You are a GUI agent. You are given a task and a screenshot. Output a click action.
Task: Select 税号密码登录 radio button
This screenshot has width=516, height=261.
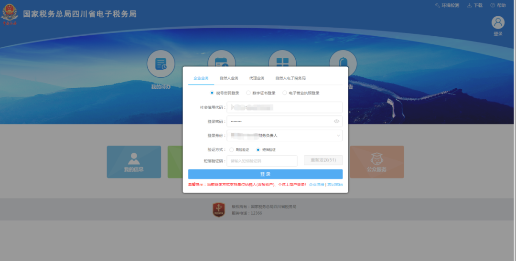pos(212,93)
